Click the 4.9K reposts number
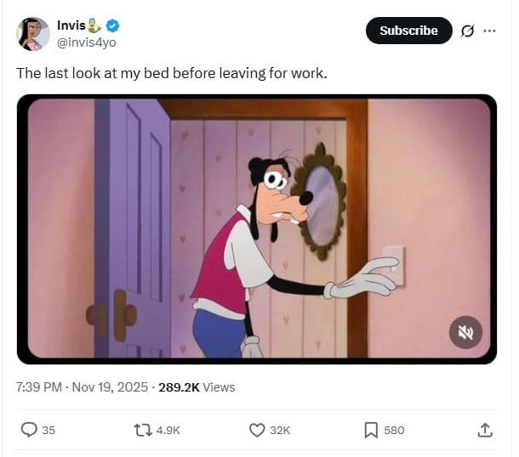The width and height of the screenshot is (519, 457). [168, 430]
